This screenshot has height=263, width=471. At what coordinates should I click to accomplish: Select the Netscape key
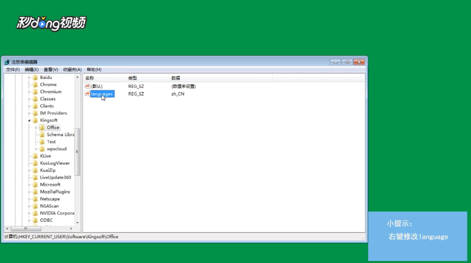pos(50,199)
